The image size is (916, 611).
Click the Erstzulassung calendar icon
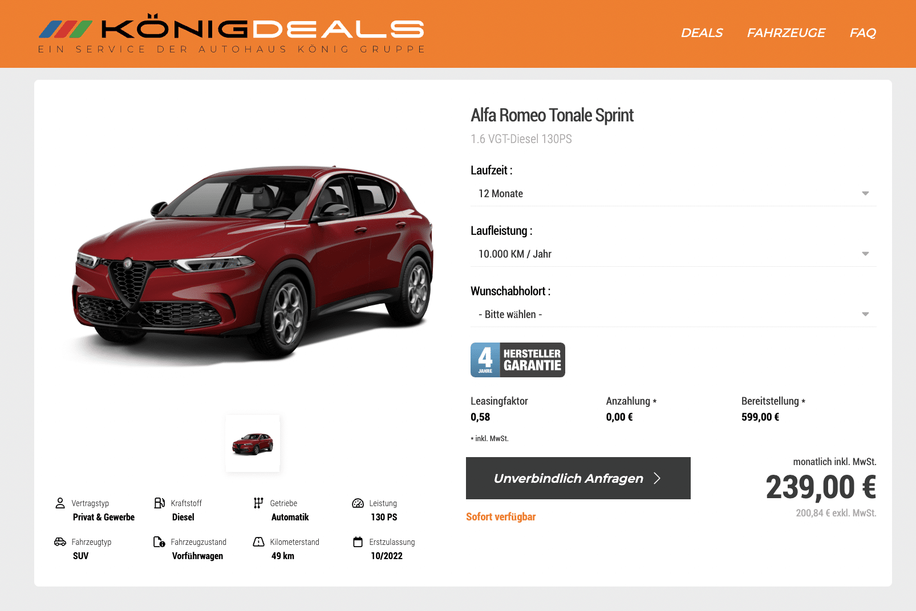(358, 541)
